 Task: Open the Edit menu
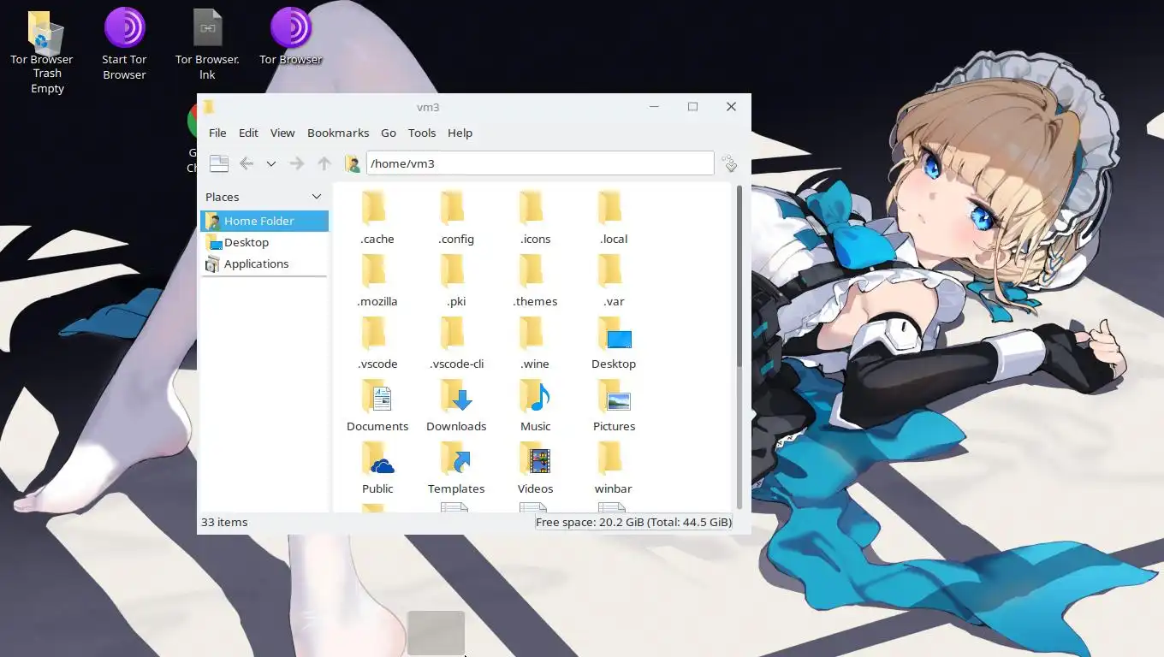coord(248,133)
